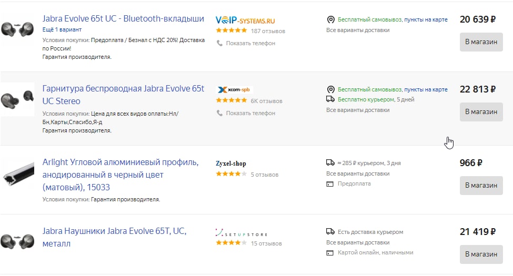513x276 pixels.
Task: Click the pickup pin icon for the 20 639 ₽ offer
Action: (331, 19)
